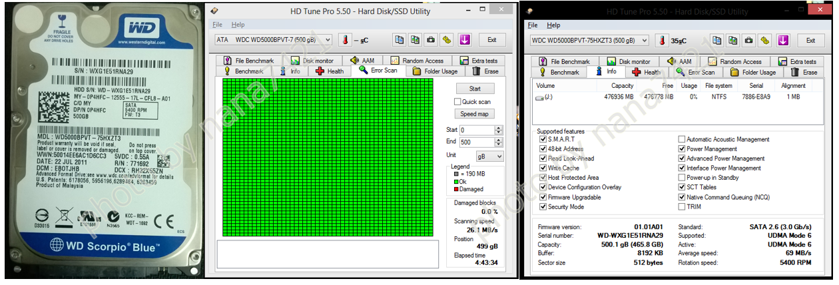Sort by Capacity column header
Viewport: 839px width, 285px height.
(623, 85)
